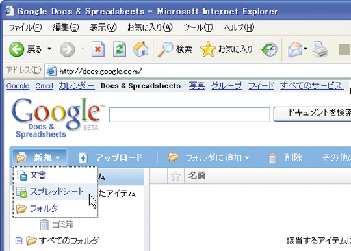Open the 編集(E) menu
The image size is (351, 251).
[66, 28]
